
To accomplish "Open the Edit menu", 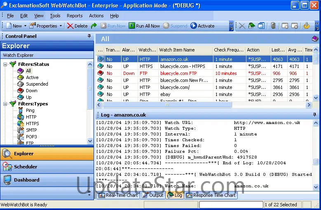I will 24,16.
